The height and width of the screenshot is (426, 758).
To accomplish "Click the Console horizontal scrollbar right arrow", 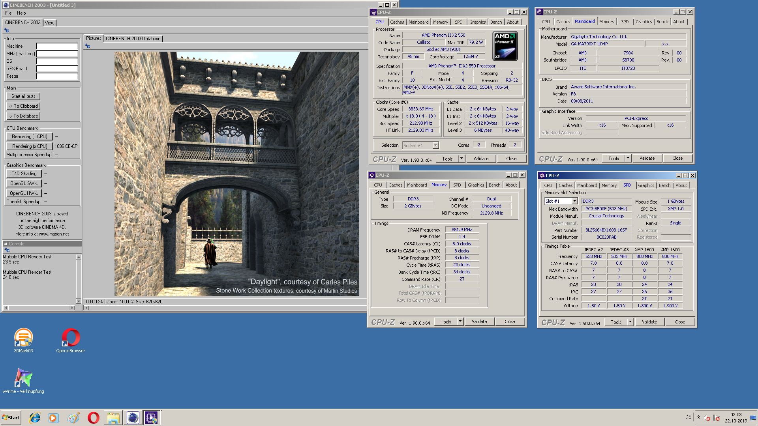I will click(72, 308).
